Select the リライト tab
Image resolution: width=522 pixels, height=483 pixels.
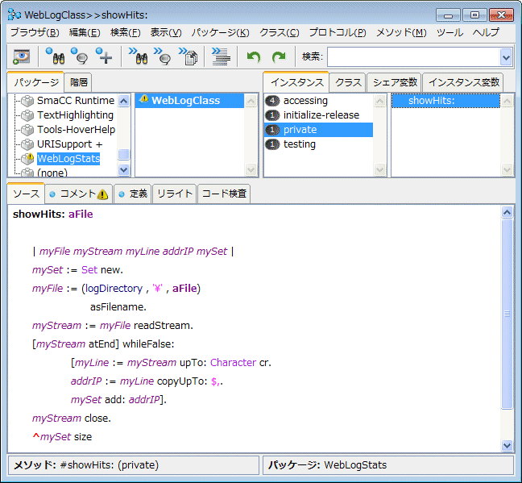point(175,194)
